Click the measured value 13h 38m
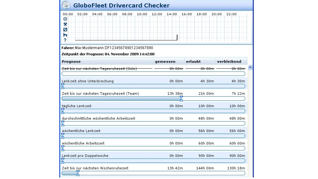 [x=175, y=94]
